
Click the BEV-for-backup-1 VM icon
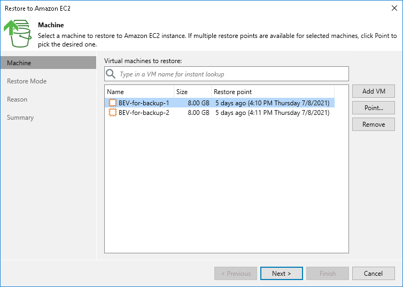[112, 103]
